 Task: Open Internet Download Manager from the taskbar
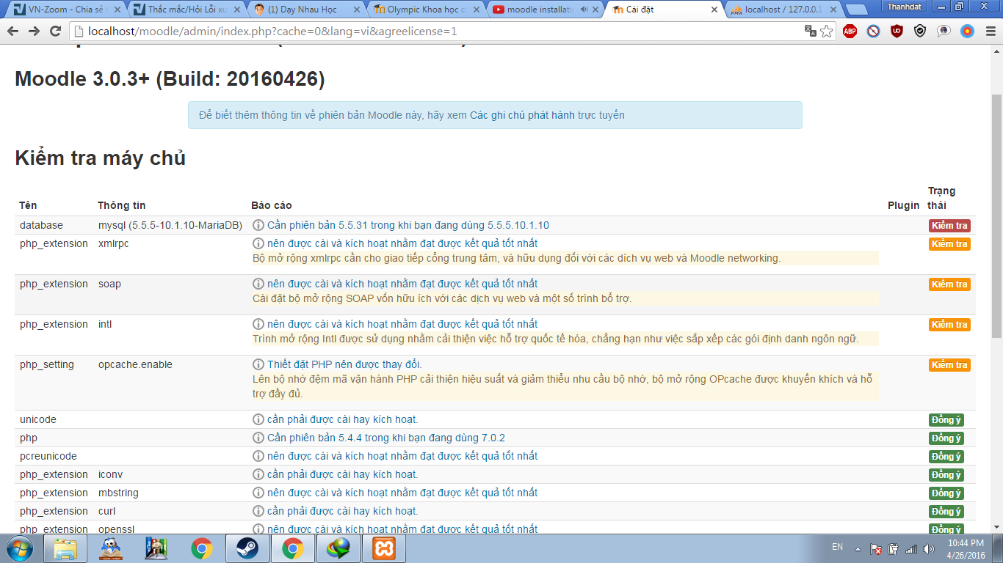point(338,548)
